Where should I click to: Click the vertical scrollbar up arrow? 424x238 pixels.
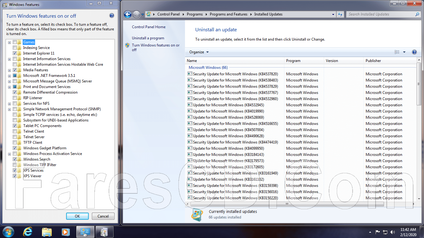click(x=419, y=60)
